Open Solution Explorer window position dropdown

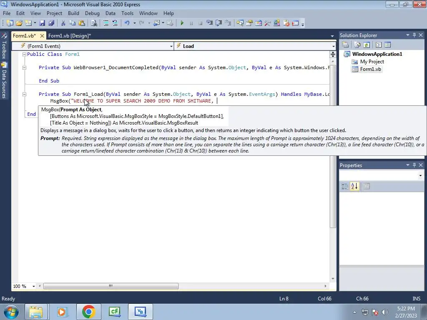[x=408, y=35]
